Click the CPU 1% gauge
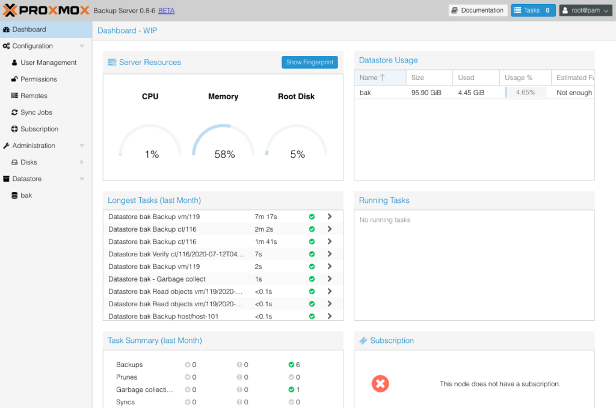 click(x=150, y=141)
